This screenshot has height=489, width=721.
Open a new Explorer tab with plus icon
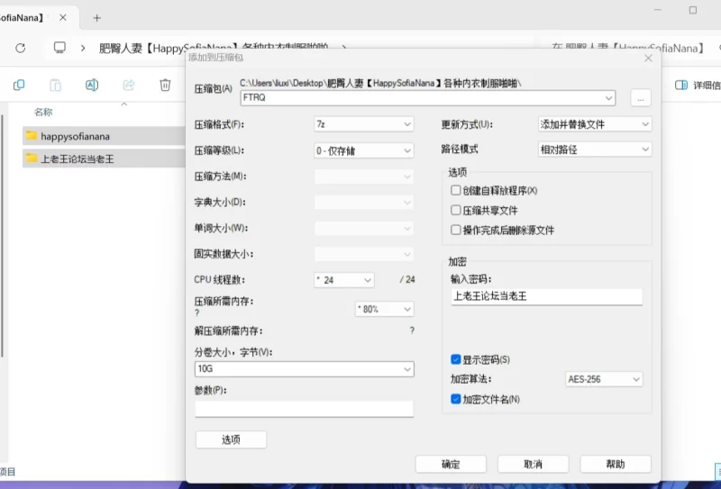(x=96, y=17)
